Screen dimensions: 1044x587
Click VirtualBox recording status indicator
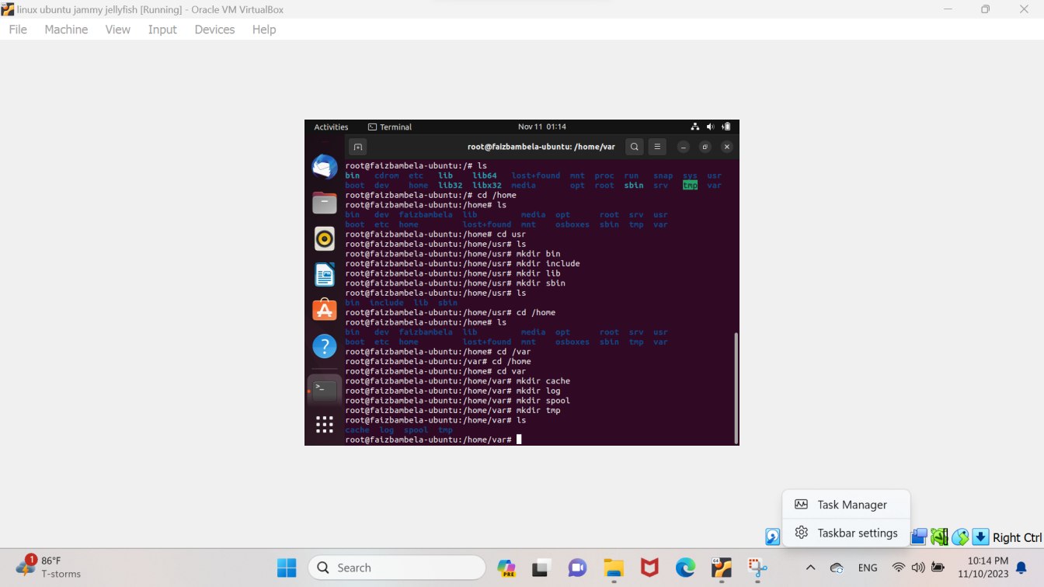[x=940, y=537]
